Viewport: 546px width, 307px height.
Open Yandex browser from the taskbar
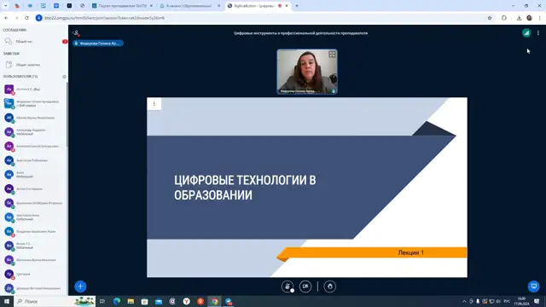[186, 301]
